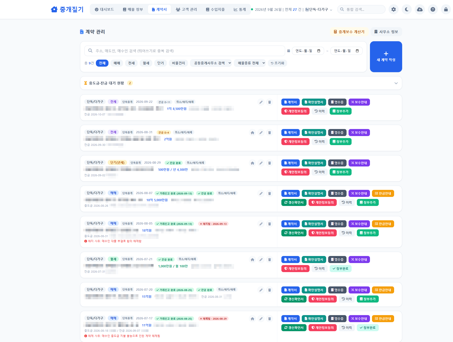Click the cloud backup upload icon
Viewport: 453px width, 342px height.
pyautogui.click(x=420, y=9)
